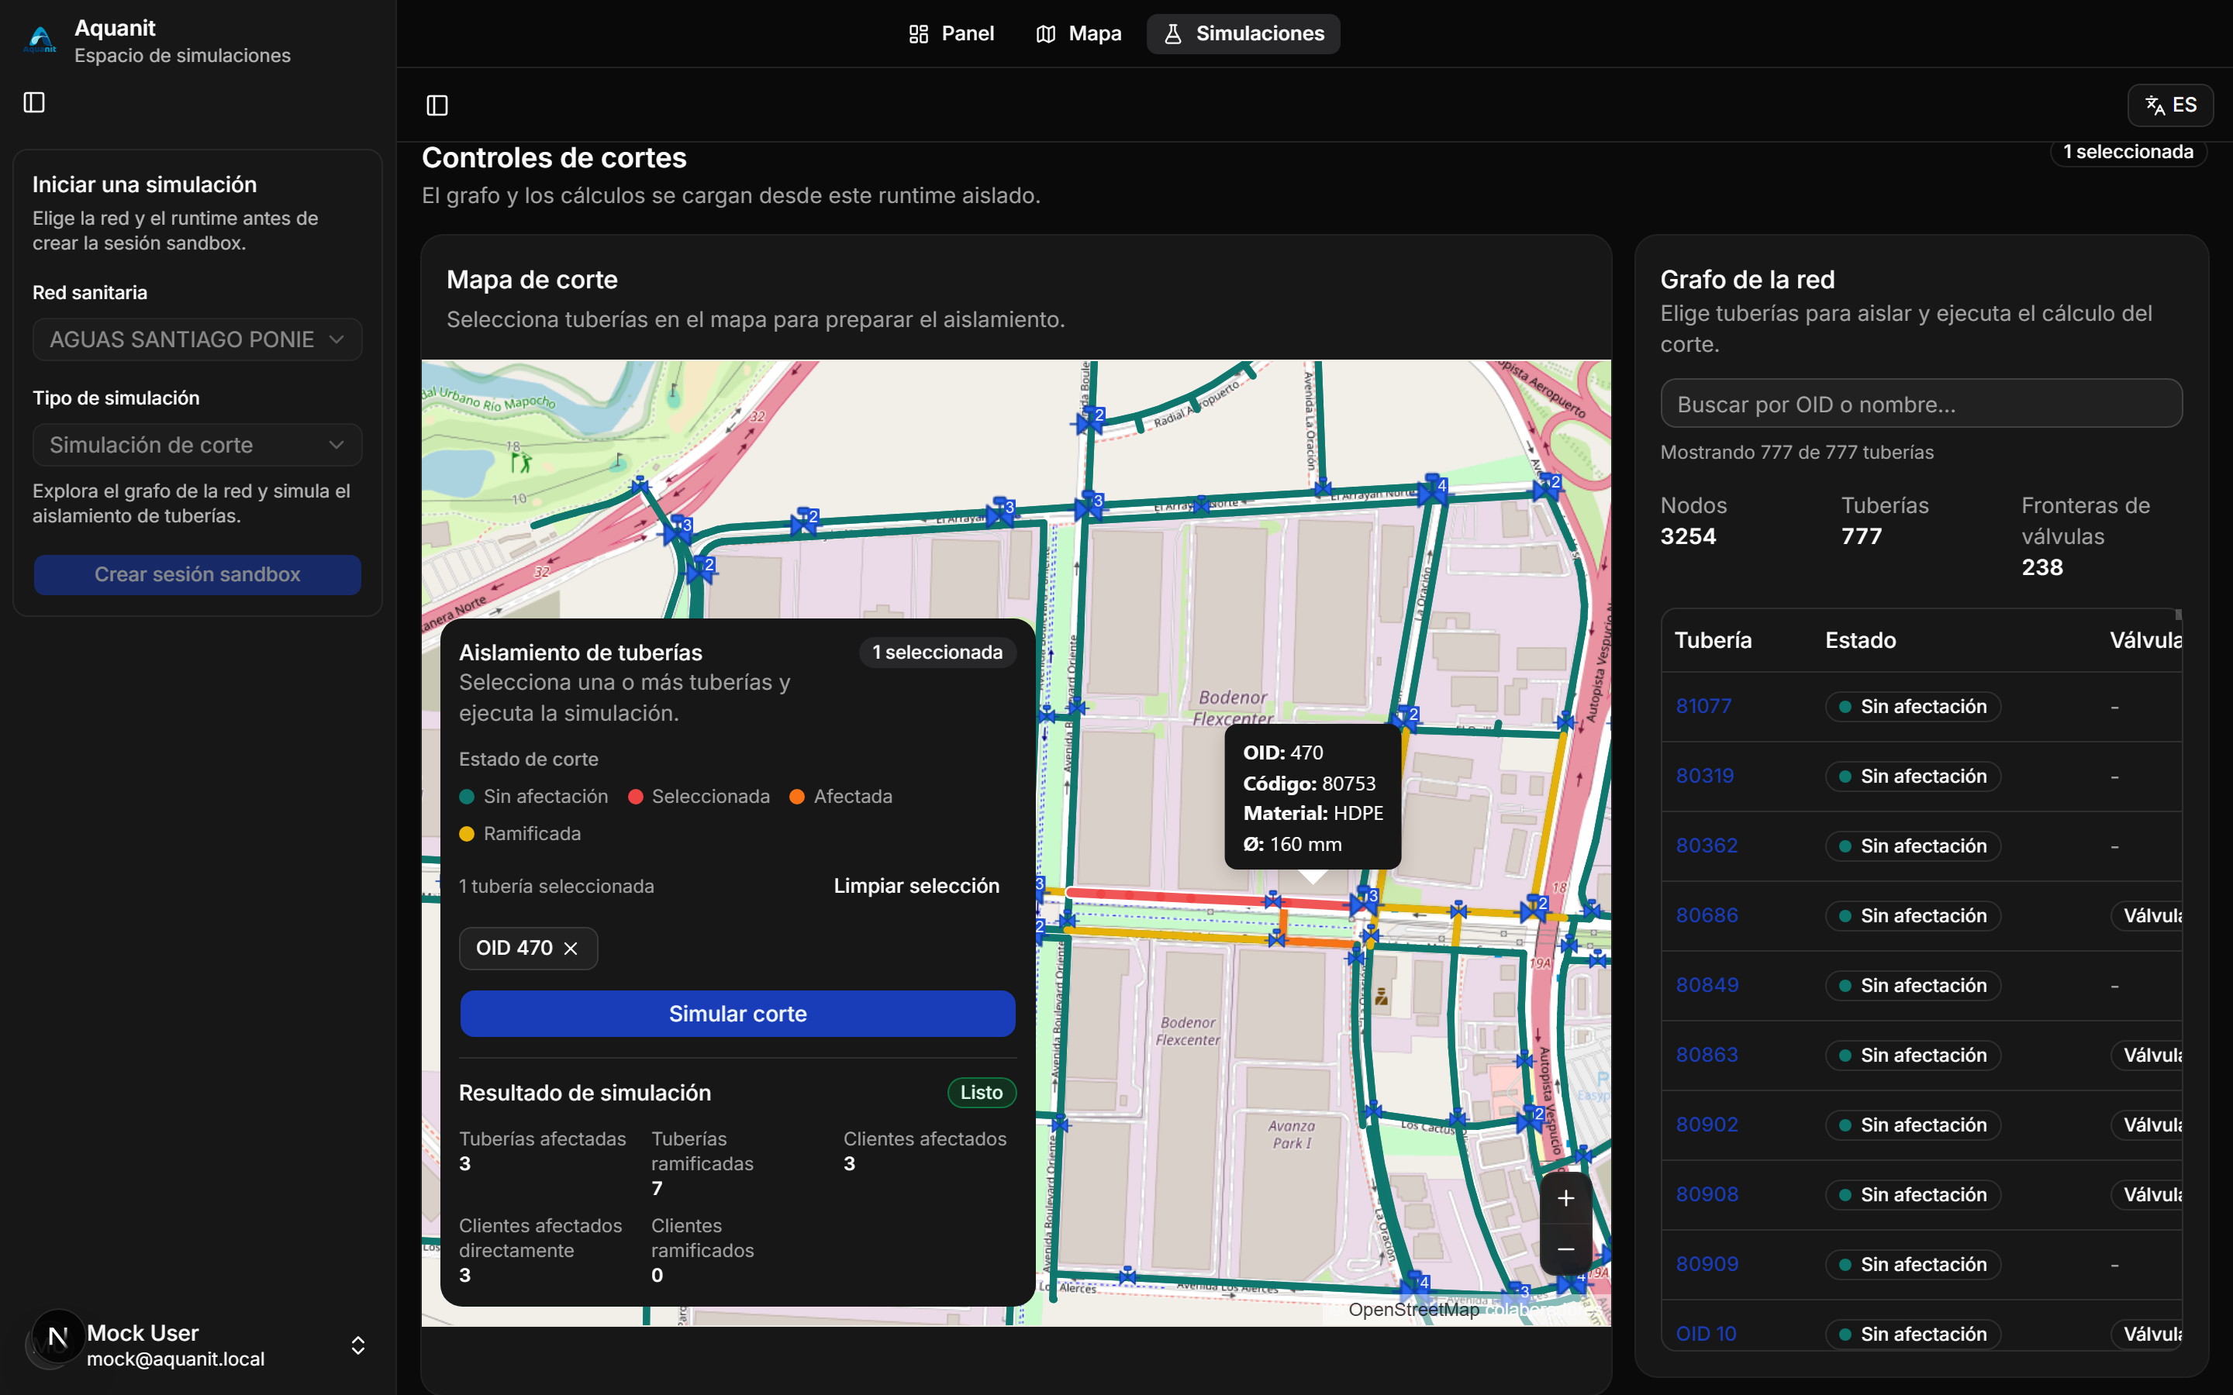Click the Sin afectación legend dot

pyautogui.click(x=467, y=796)
